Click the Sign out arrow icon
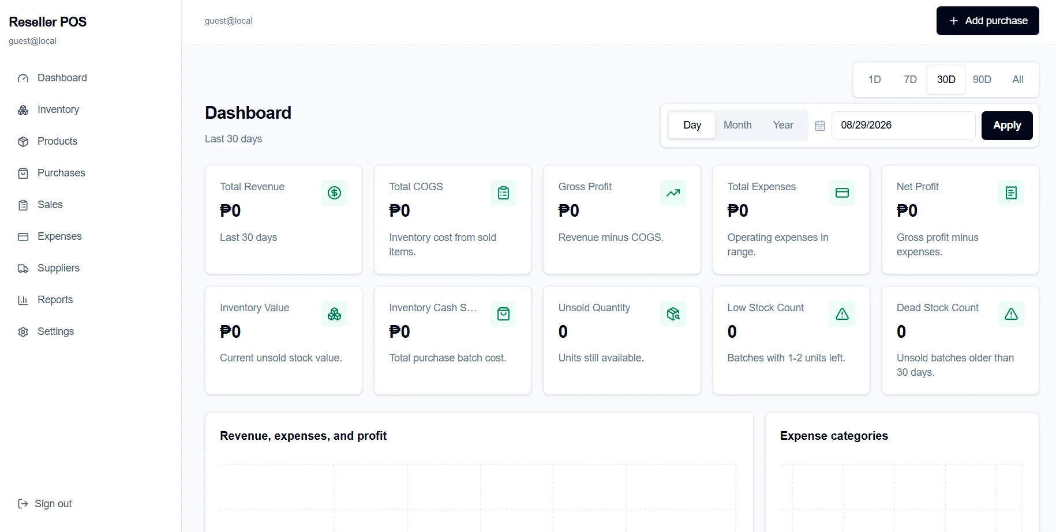The height and width of the screenshot is (532, 1056). point(23,504)
